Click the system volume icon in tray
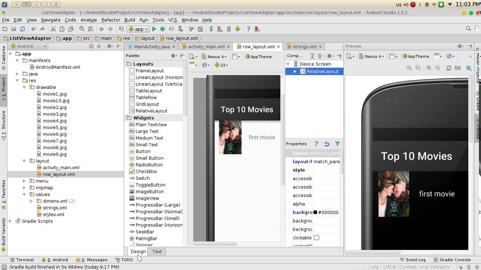This screenshot has width=481, height=270. [406, 5]
